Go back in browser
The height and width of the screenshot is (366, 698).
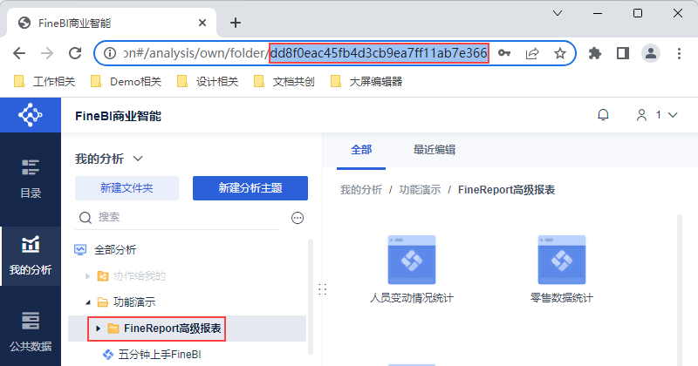coord(19,53)
